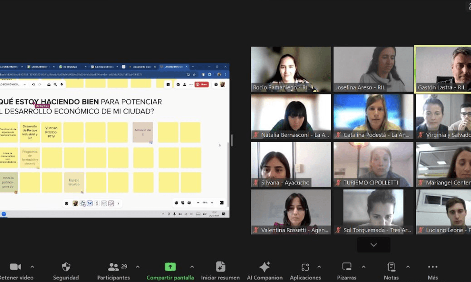Expand the arrow next to Participantes
Image resolution: width=471 pixels, height=282 pixels.
138,267
